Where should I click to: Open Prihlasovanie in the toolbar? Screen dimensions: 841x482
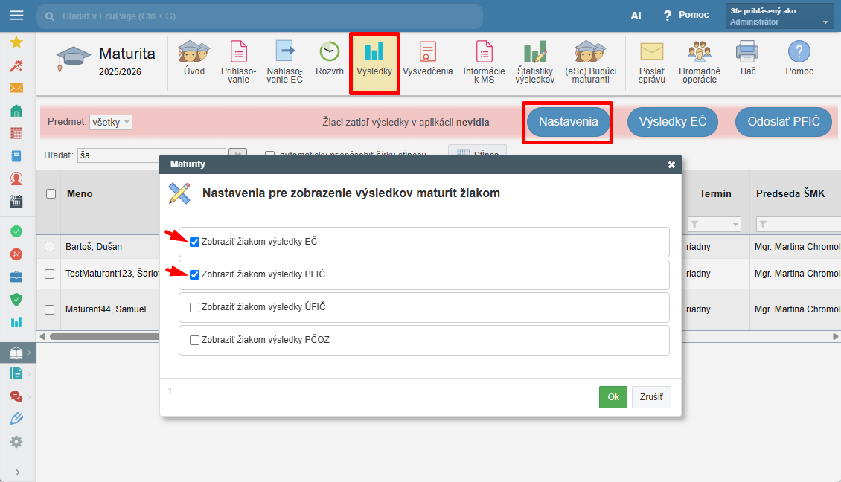point(239,62)
